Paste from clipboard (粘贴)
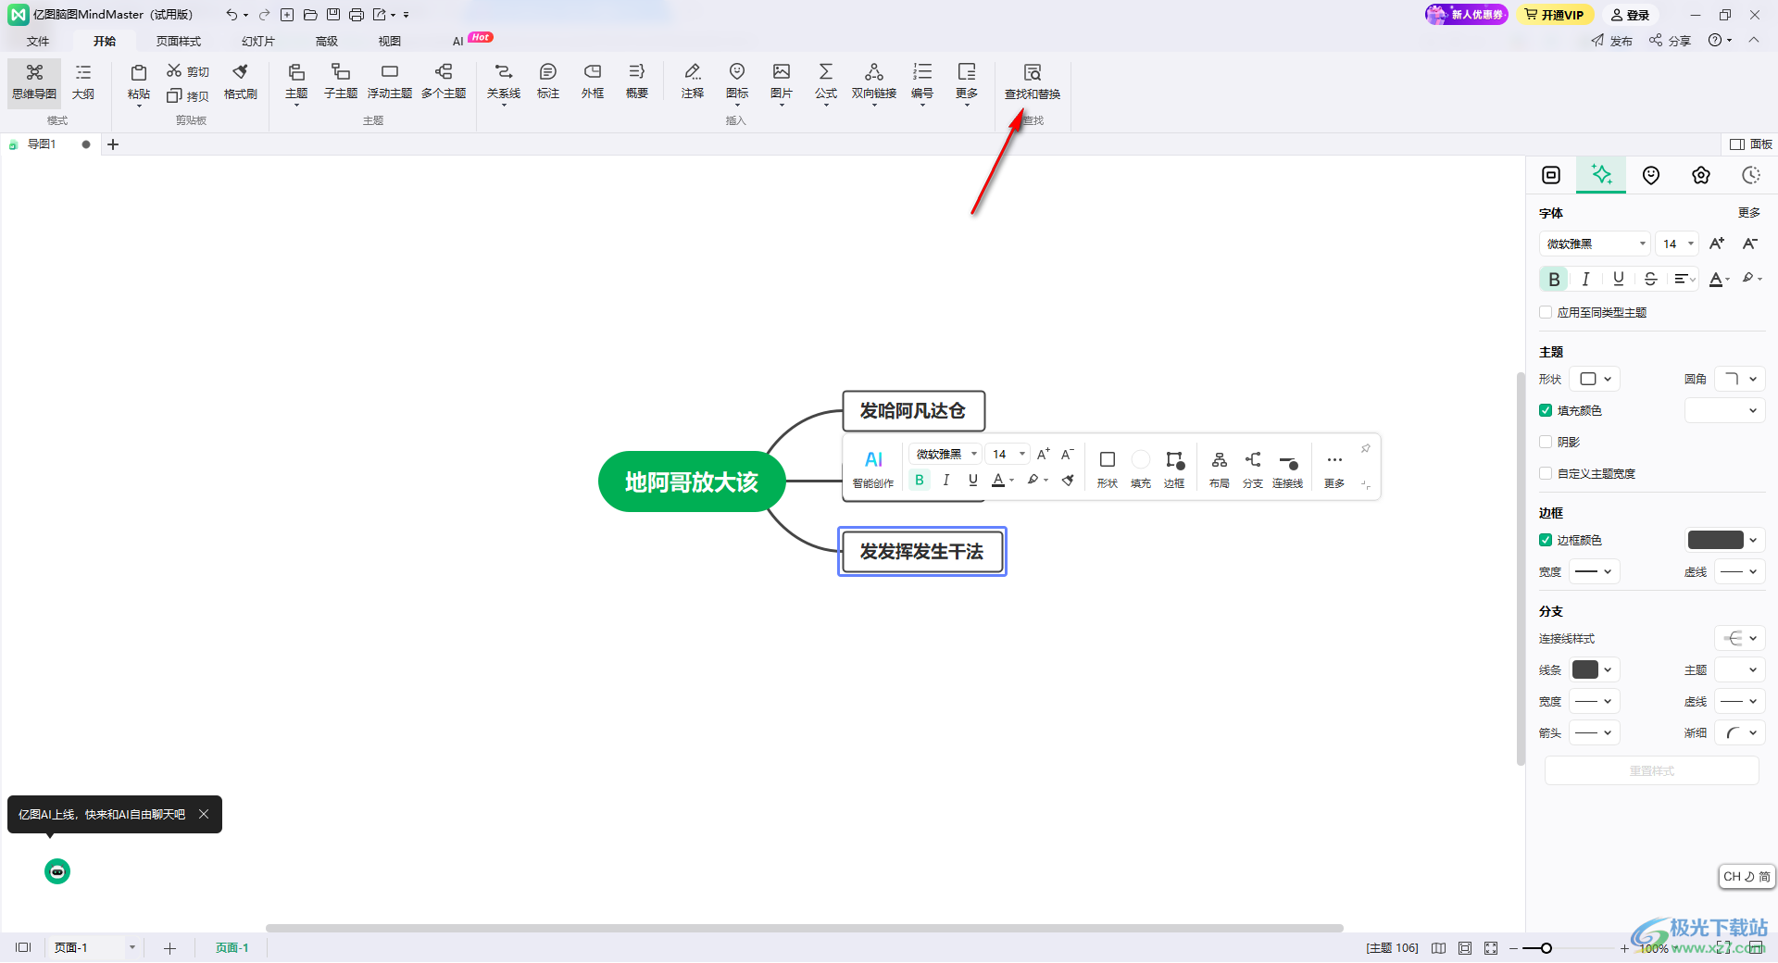 click(x=139, y=81)
